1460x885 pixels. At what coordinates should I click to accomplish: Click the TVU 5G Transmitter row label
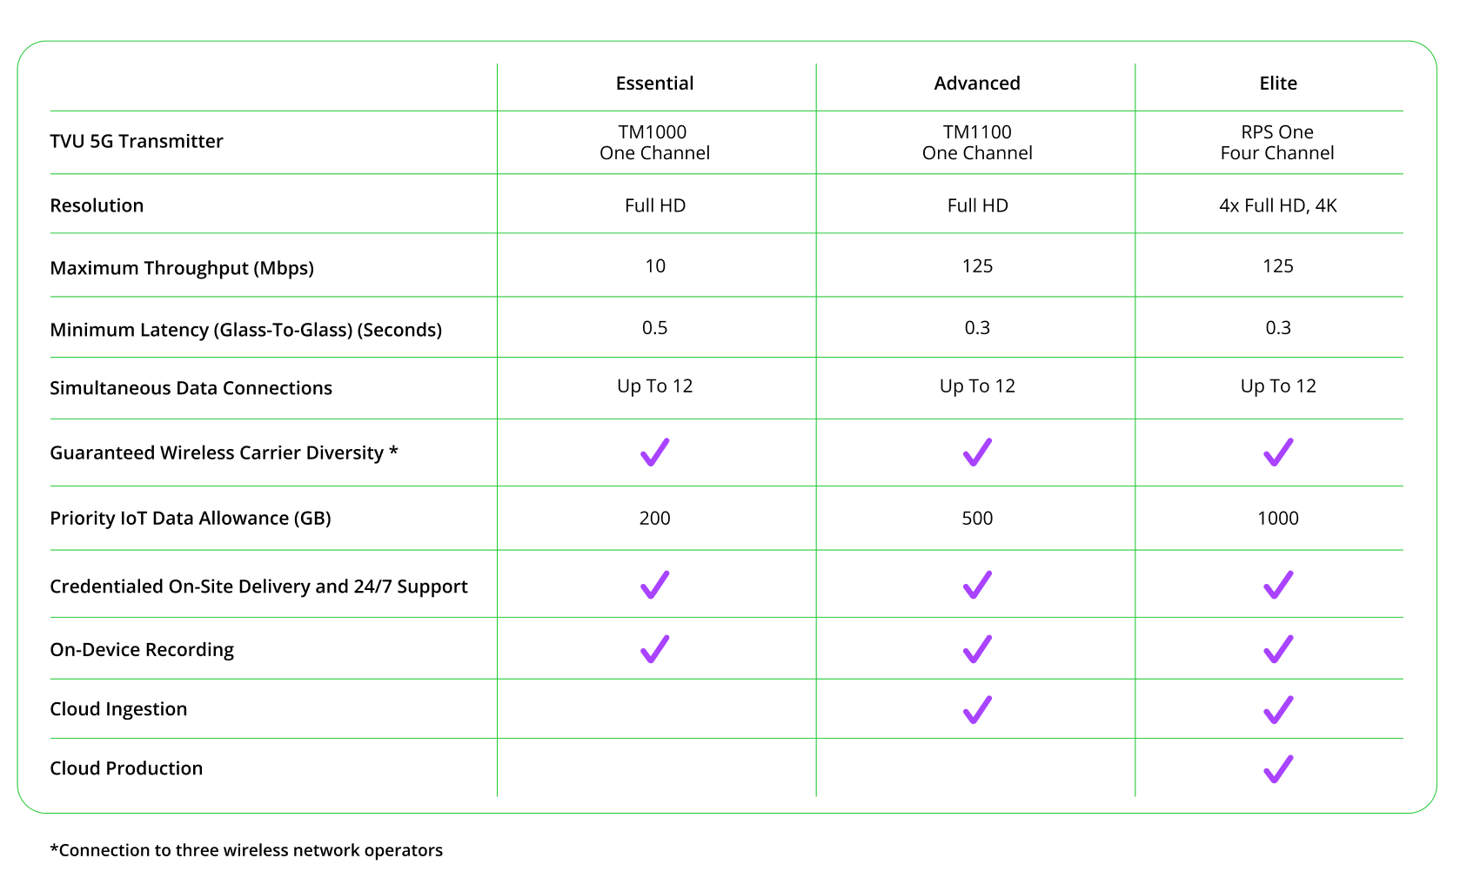pyautogui.click(x=137, y=141)
